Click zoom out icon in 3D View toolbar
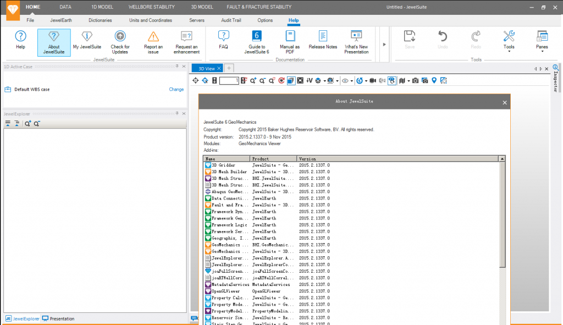The height and width of the screenshot is (325, 563). 263,80
